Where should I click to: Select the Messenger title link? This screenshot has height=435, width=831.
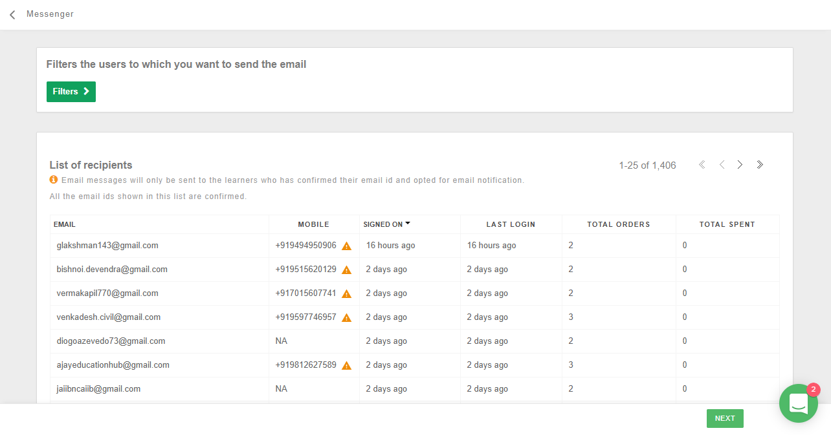click(x=50, y=14)
